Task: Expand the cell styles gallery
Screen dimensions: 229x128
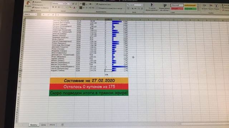Action: pos(198,10)
